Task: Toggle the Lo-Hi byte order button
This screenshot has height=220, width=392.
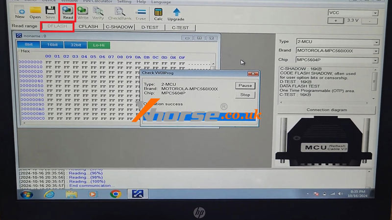Action: pyautogui.click(x=98, y=44)
